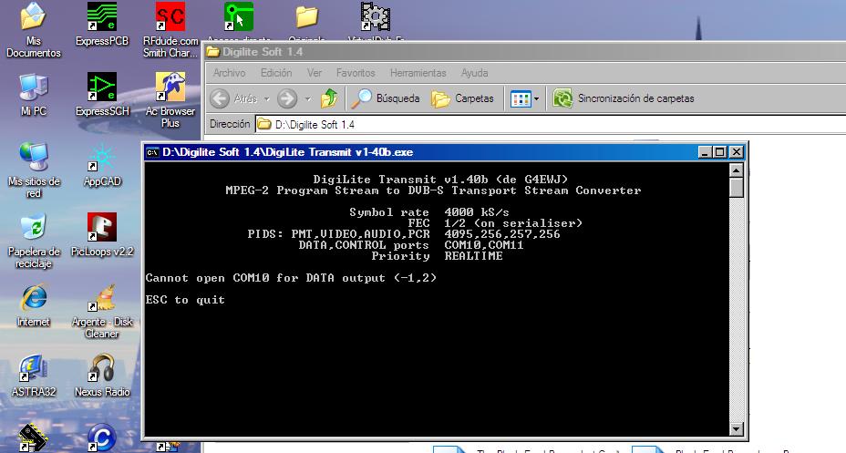Click the "COM10,COM11" ports value
Viewport: 846px width, 453px height.
[x=484, y=245]
